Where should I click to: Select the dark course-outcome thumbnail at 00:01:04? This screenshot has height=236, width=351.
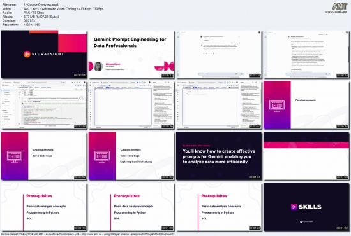[219, 156]
